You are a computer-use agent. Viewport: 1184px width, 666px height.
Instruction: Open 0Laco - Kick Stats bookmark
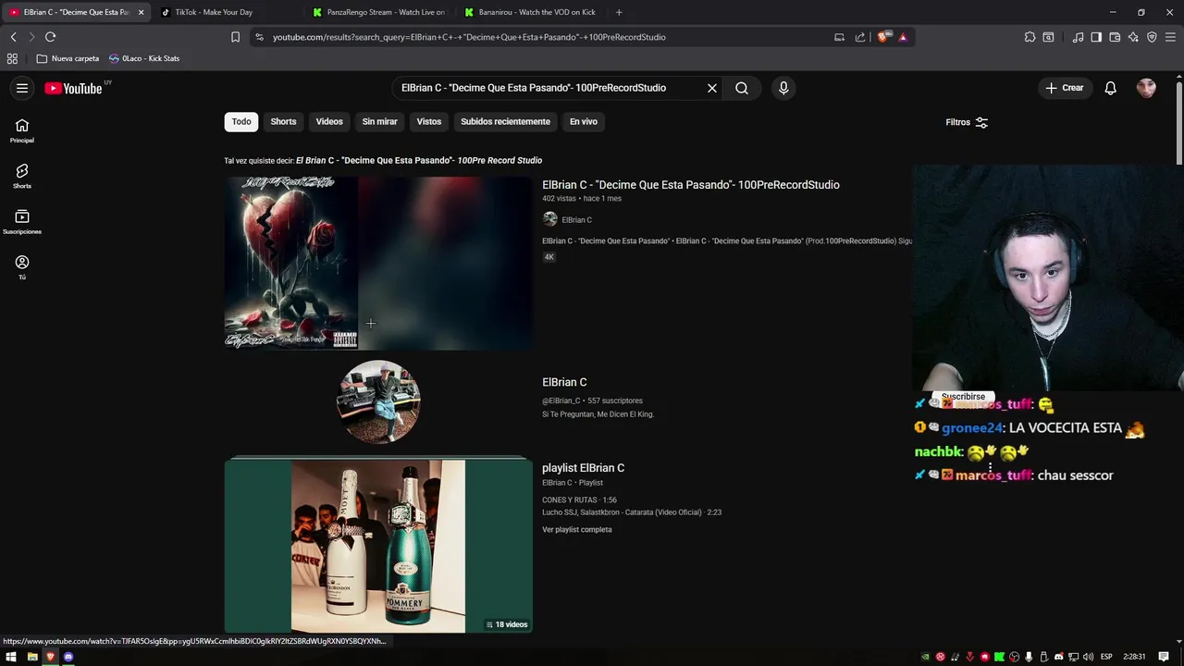coord(144,58)
